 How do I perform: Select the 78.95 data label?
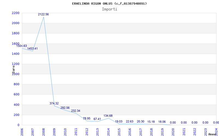(87, 119)
